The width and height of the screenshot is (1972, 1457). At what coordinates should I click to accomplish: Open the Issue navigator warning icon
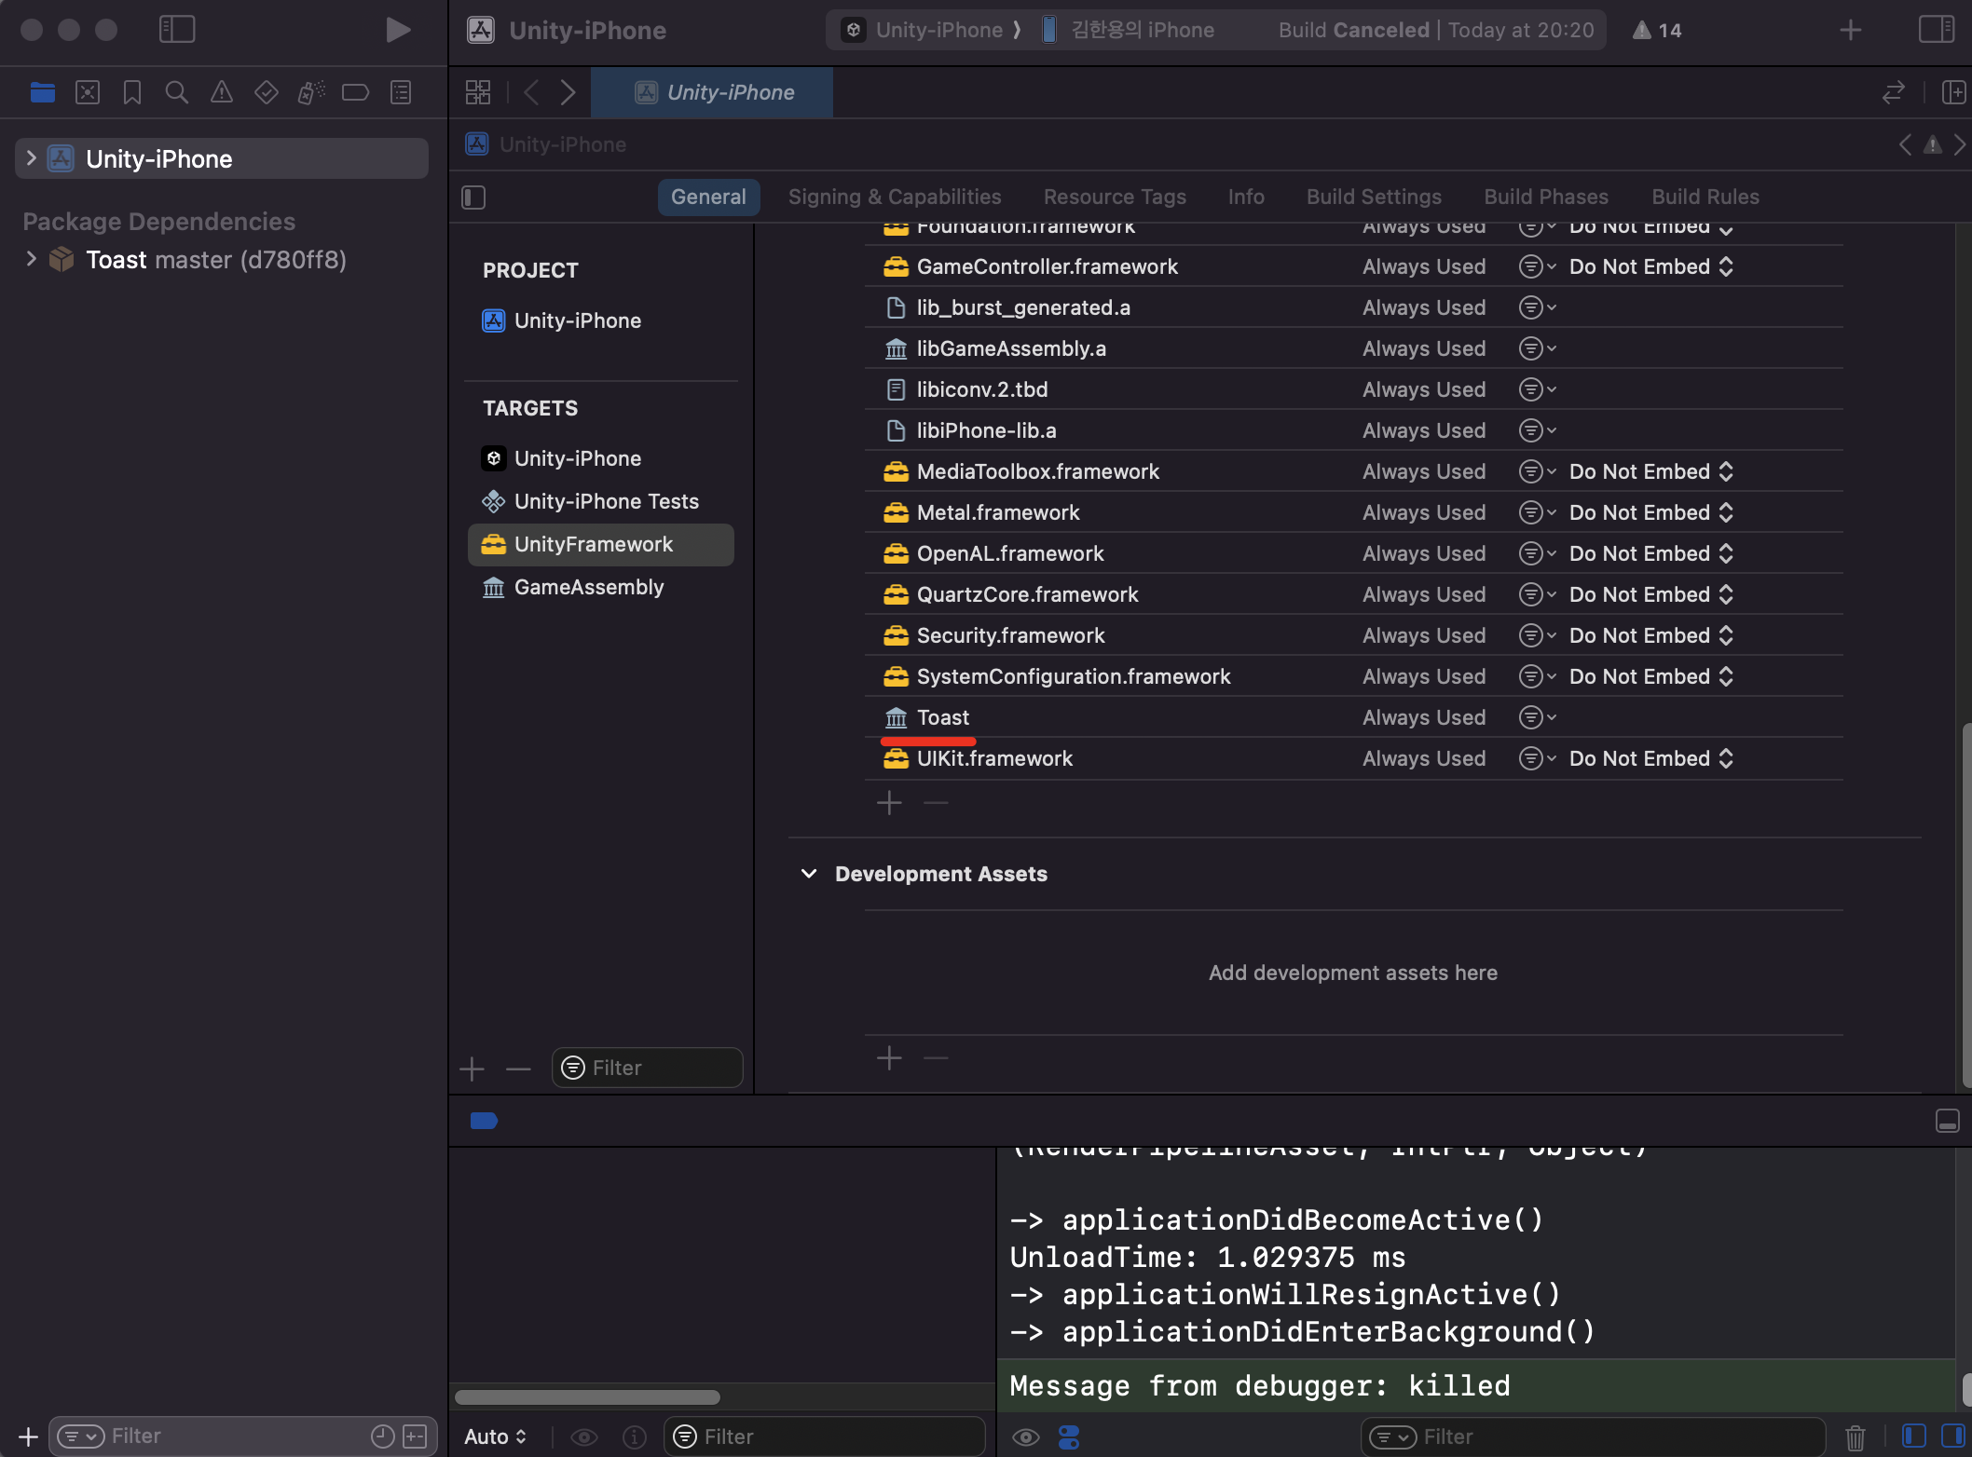[222, 92]
